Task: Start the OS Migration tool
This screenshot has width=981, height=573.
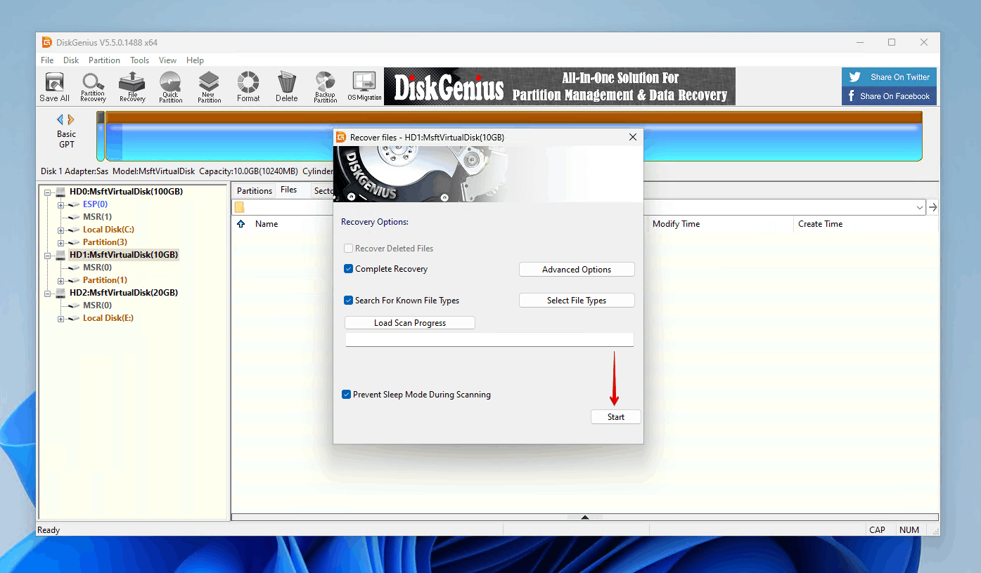Action: pyautogui.click(x=364, y=87)
